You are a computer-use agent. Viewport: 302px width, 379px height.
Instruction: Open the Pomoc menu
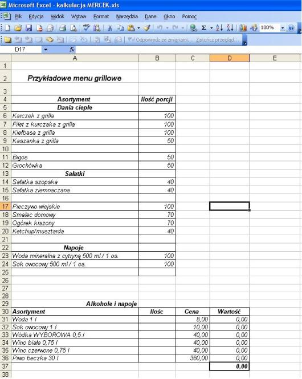click(x=189, y=17)
